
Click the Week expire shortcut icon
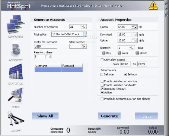pyautogui.click(x=119, y=53)
